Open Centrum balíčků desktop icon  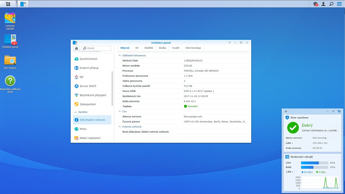[x=10, y=21]
